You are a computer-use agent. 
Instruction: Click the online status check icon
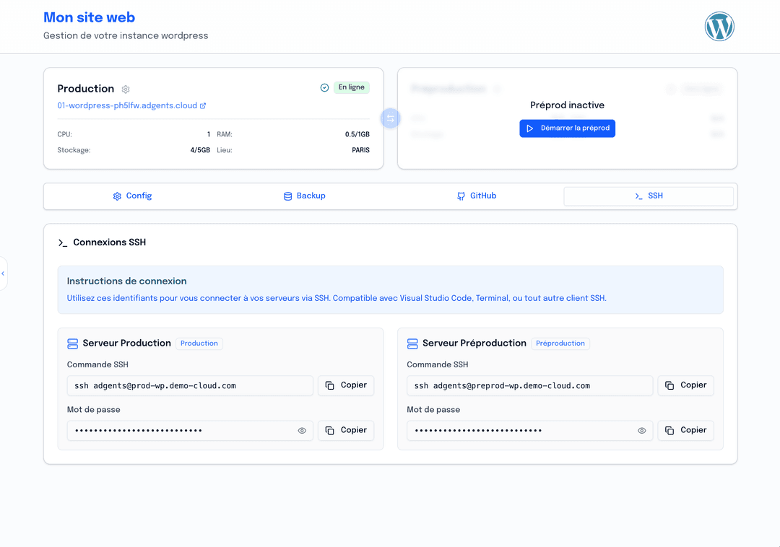(324, 87)
